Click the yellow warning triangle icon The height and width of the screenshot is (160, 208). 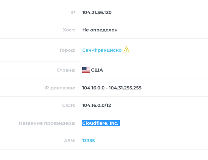tap(126, 50)
